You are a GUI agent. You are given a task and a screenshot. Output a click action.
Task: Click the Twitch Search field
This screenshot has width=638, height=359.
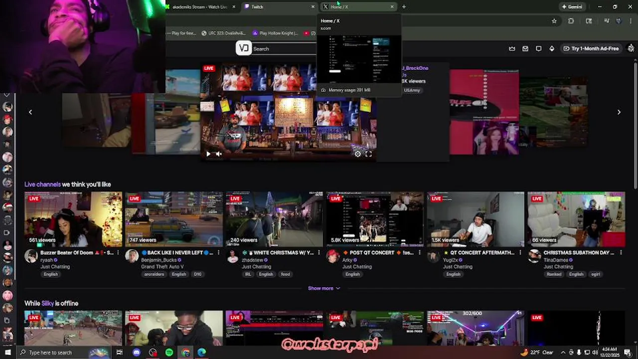(284, 49)
